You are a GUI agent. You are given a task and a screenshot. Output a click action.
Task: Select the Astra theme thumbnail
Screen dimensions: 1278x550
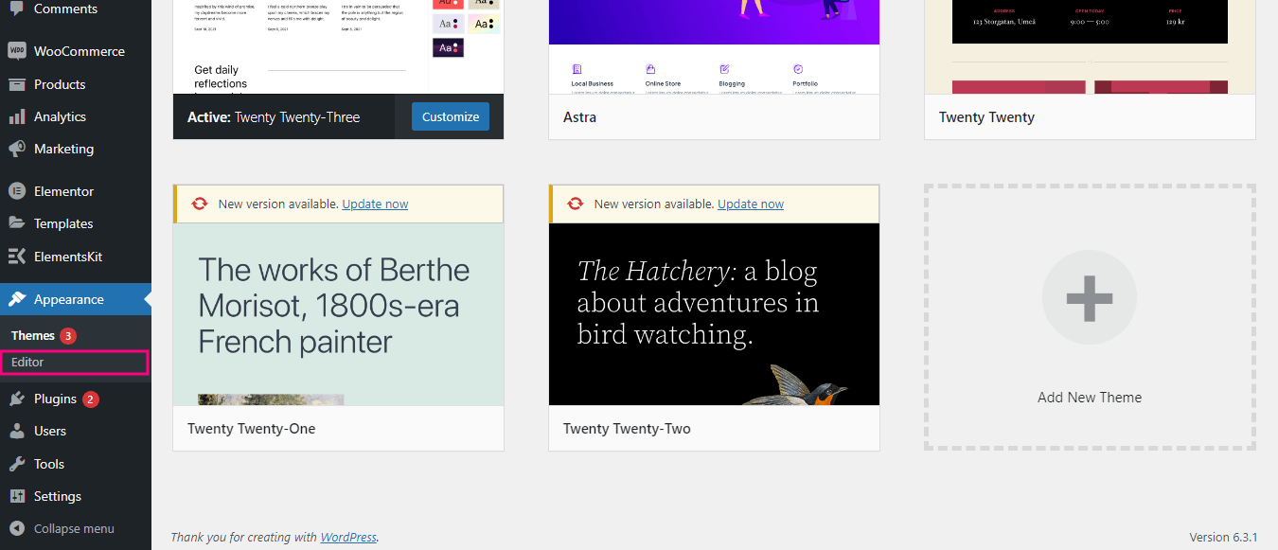[x=714, y=47]
